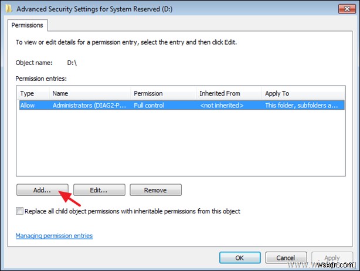Image resolution: width=360 pixels, height=271 pixels.
Task: Select the Administrators permission entry
Action: coord(89,105)
